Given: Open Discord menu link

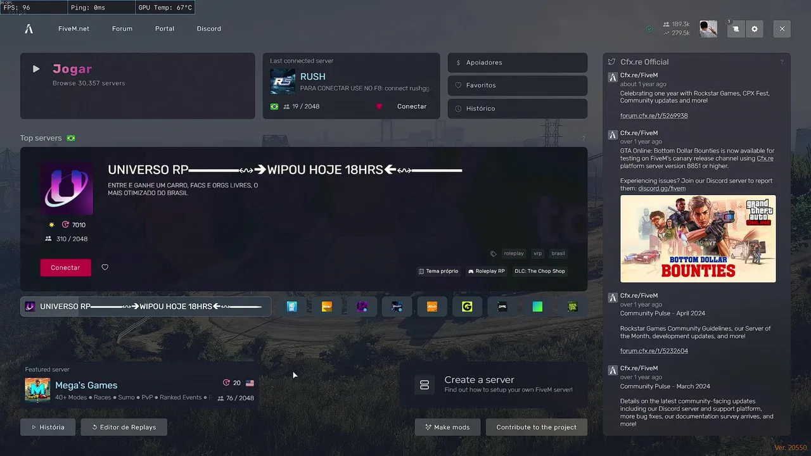Looking at the screenshot, I should click(x=209, y=28).
